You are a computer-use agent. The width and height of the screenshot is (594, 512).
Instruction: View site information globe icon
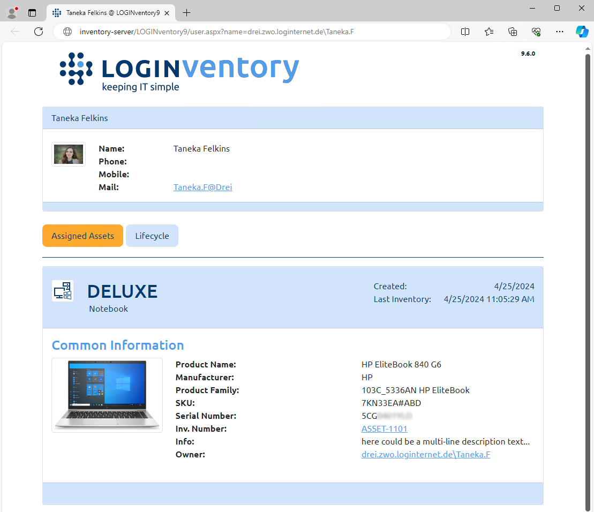(67, 32)
